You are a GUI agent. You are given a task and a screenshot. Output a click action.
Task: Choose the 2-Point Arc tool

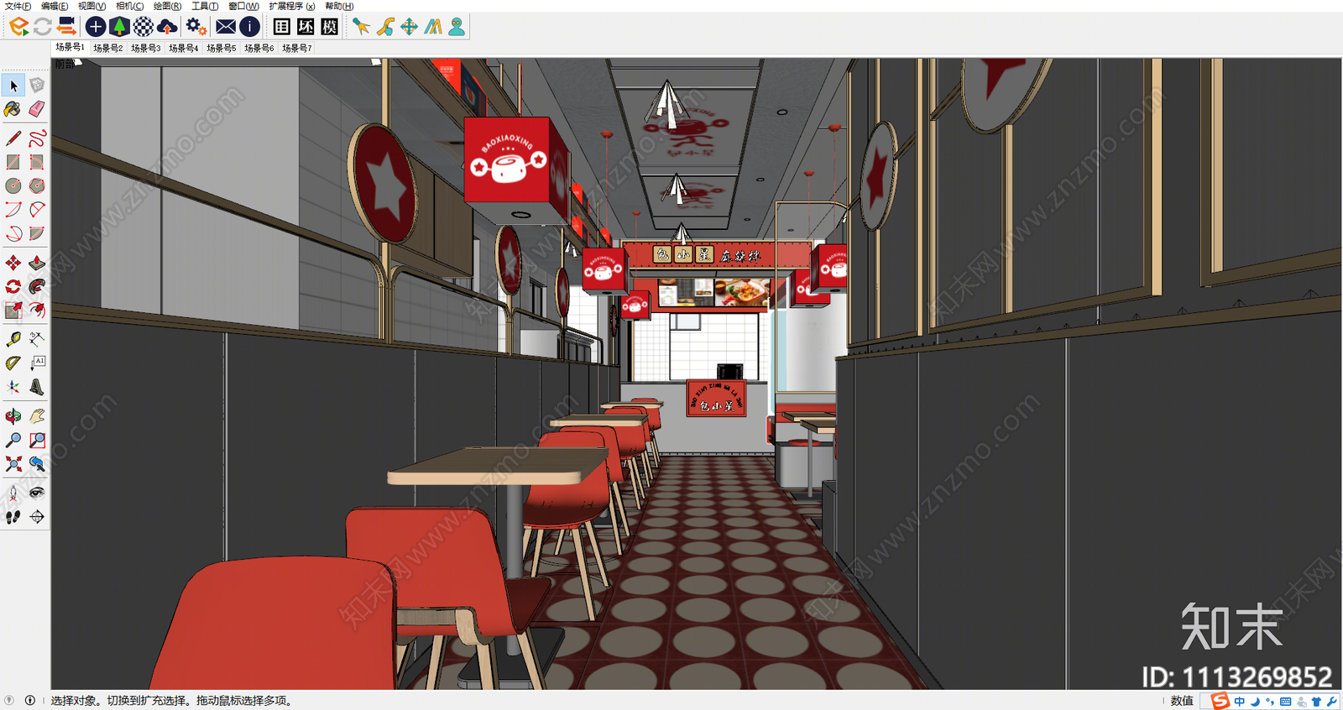coord(37,209)
